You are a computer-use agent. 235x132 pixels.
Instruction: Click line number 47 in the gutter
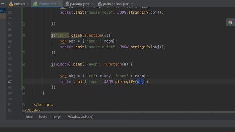(x=10, y=82)
